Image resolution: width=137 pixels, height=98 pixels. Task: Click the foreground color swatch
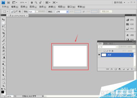(3, 92)
